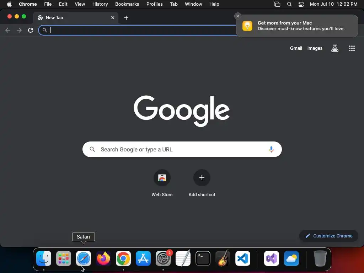Open the Profiles menu
Viewport: 364px width, 273px height.
[154, 4]
